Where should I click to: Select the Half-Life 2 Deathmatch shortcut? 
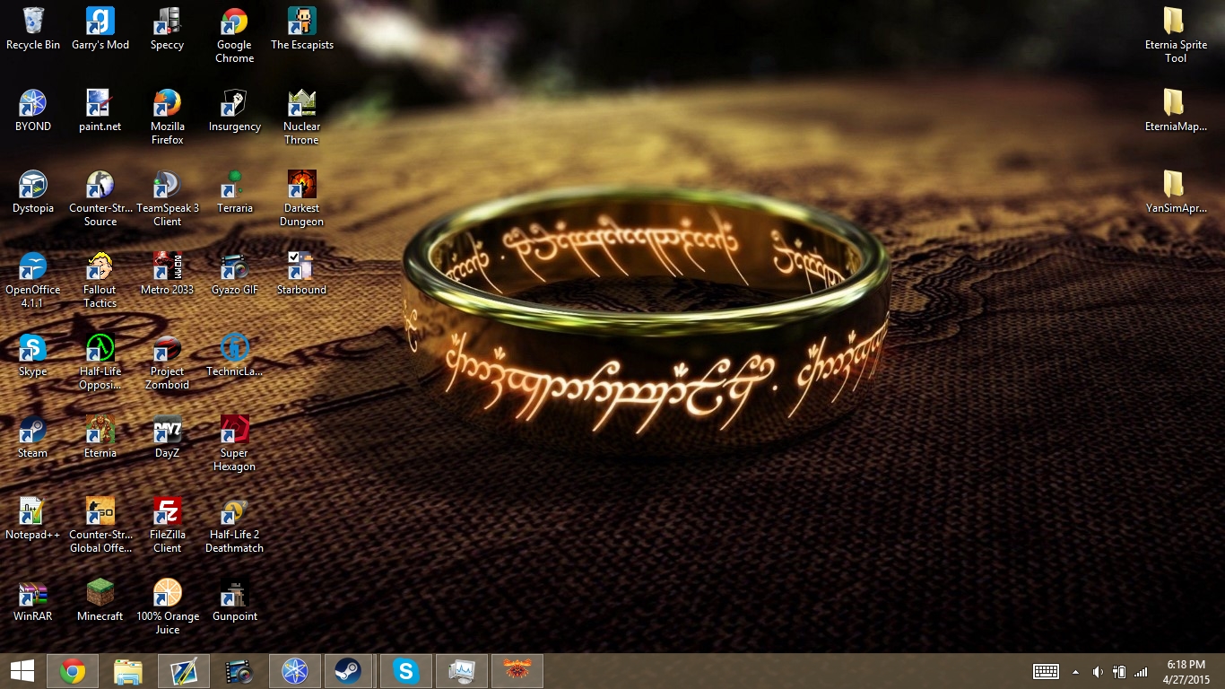coord(234,526)
